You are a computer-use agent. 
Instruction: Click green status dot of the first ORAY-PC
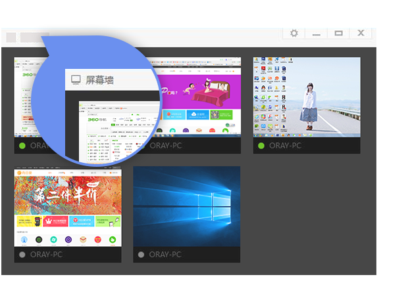(x=22, y=146)
